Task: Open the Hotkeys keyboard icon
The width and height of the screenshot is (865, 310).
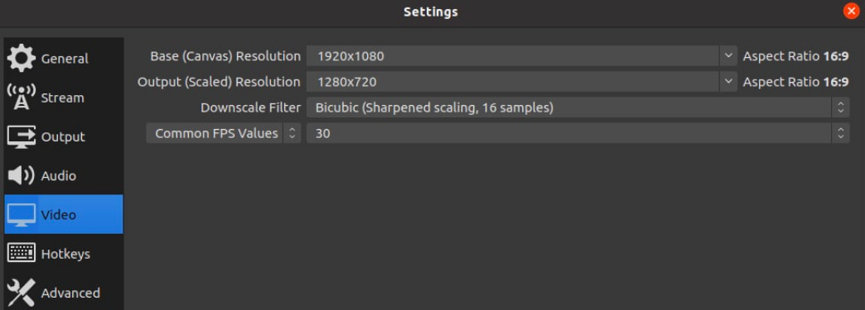Action: coord(22,253)
